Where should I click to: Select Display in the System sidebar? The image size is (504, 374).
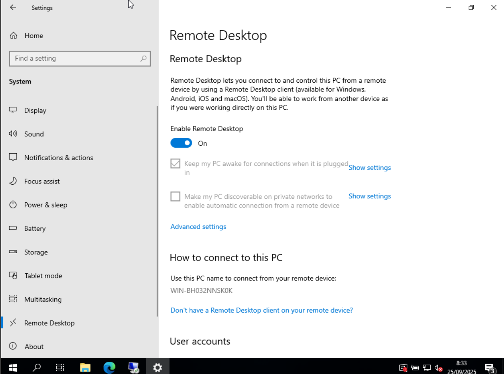(x=35, y=110)
